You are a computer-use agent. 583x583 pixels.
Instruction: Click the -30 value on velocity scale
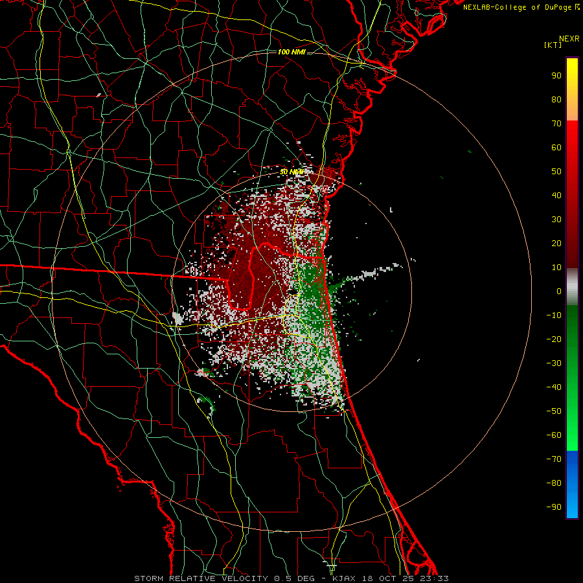click(x=554, y=363)
